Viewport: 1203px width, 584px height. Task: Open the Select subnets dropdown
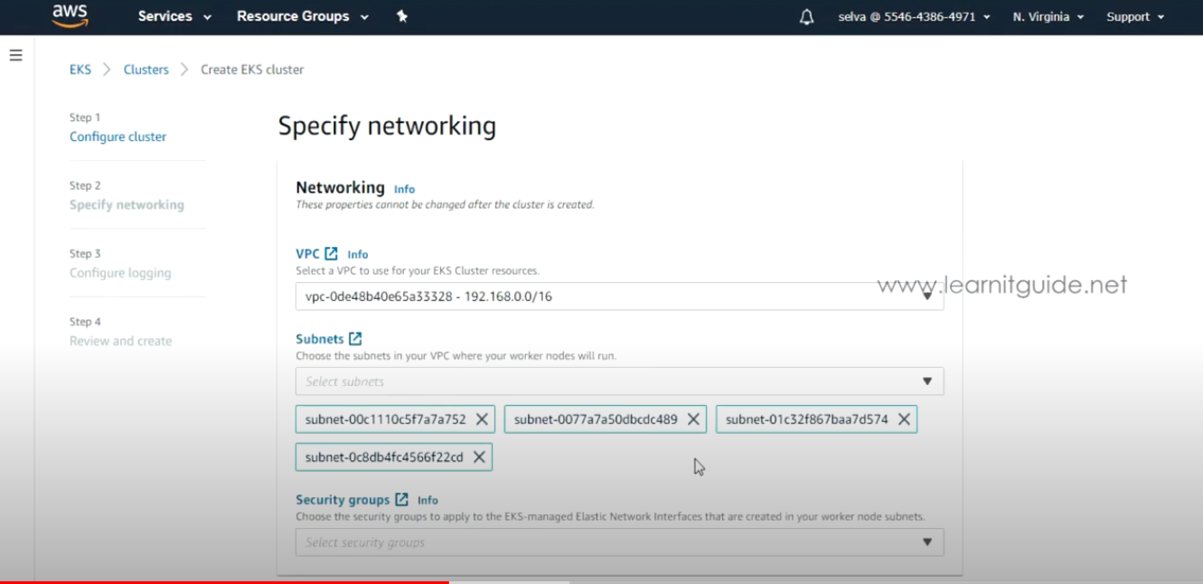620,381
